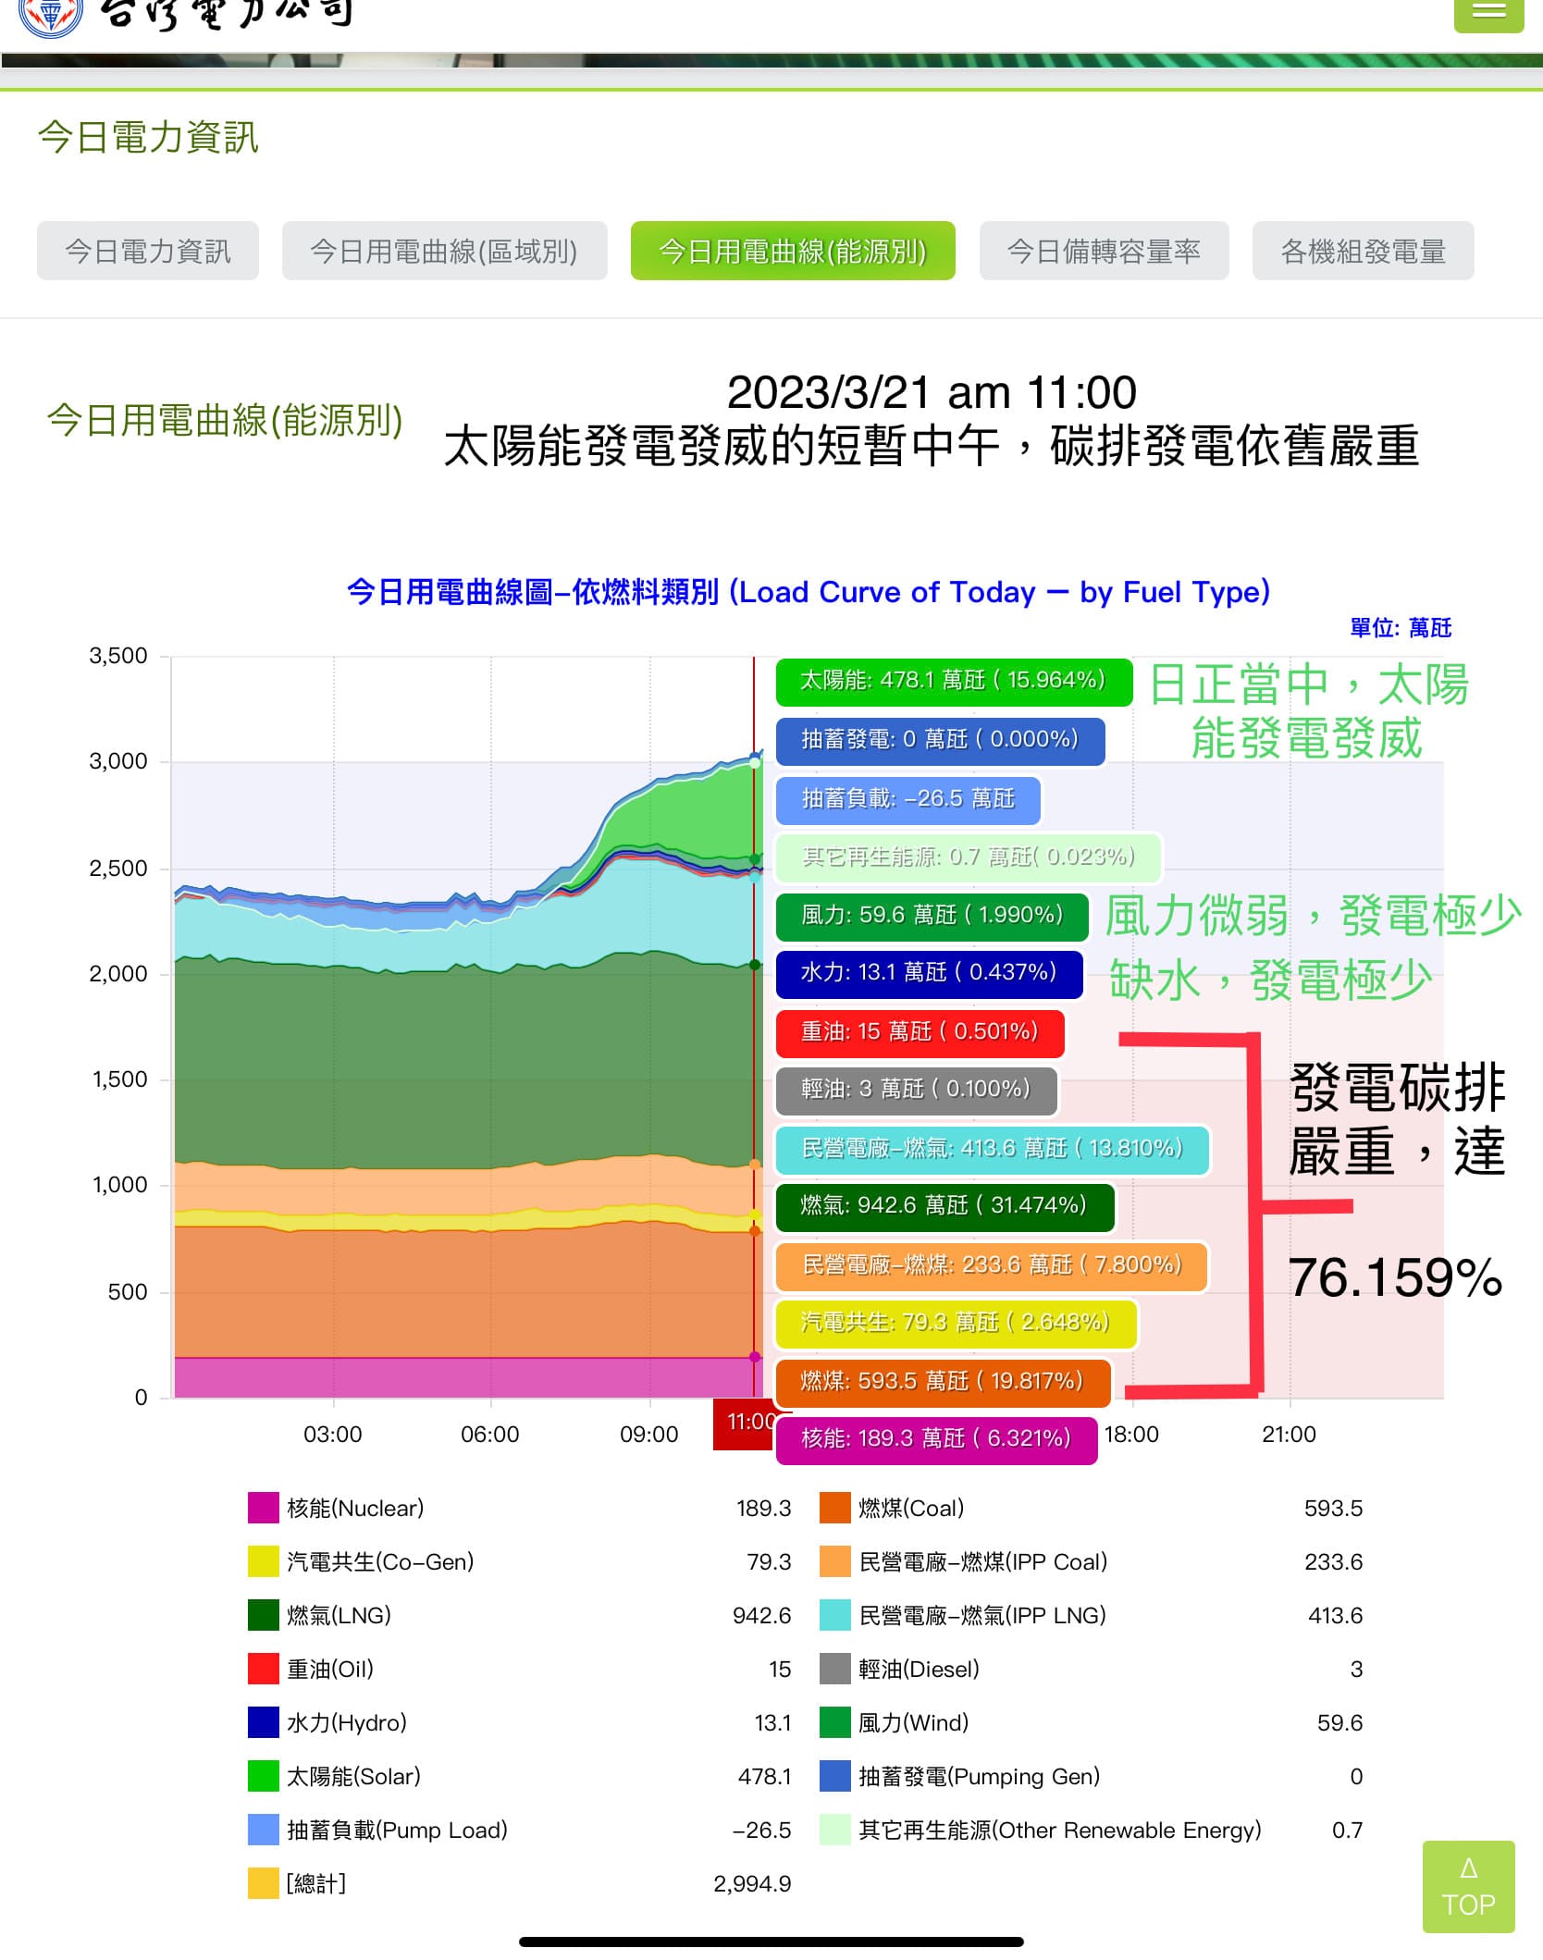Click the 21:00 axis label
This screenshot has width=1543, height=1960.
[1289, 1435]
